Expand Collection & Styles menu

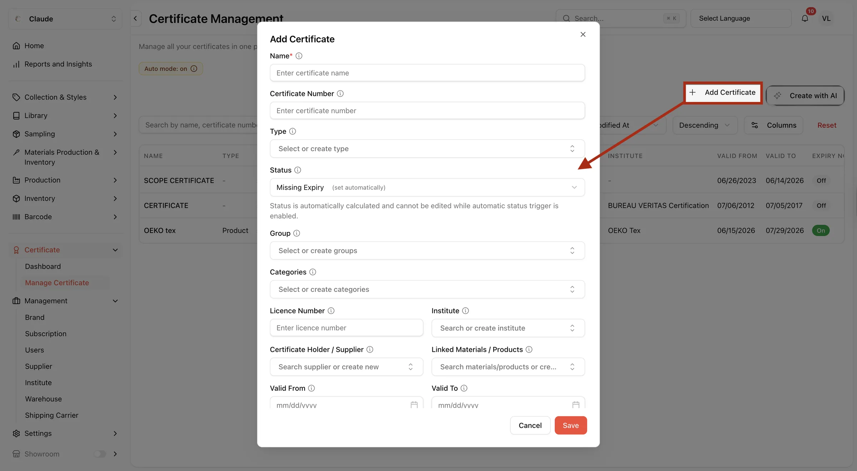pyautogui.click(x=65, y=97)
